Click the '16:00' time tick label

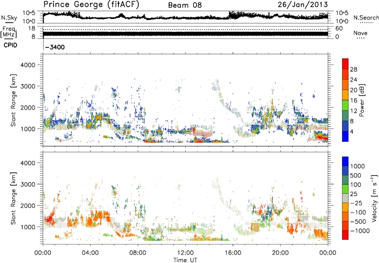tap(233, 253)
